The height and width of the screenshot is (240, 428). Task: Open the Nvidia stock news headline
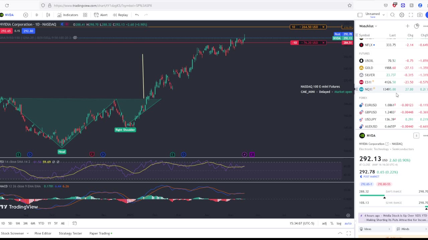[x=393, y=218]
